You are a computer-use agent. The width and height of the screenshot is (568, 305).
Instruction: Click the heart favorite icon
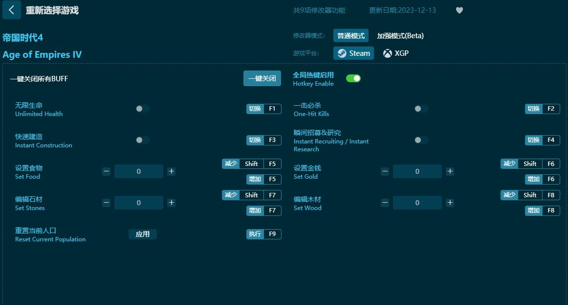click(x=459, y=10)
